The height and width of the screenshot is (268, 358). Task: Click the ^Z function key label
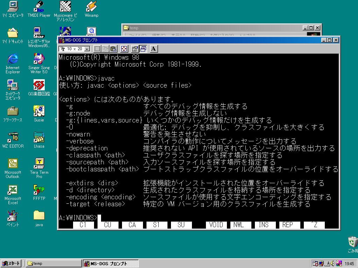(314, 225)
